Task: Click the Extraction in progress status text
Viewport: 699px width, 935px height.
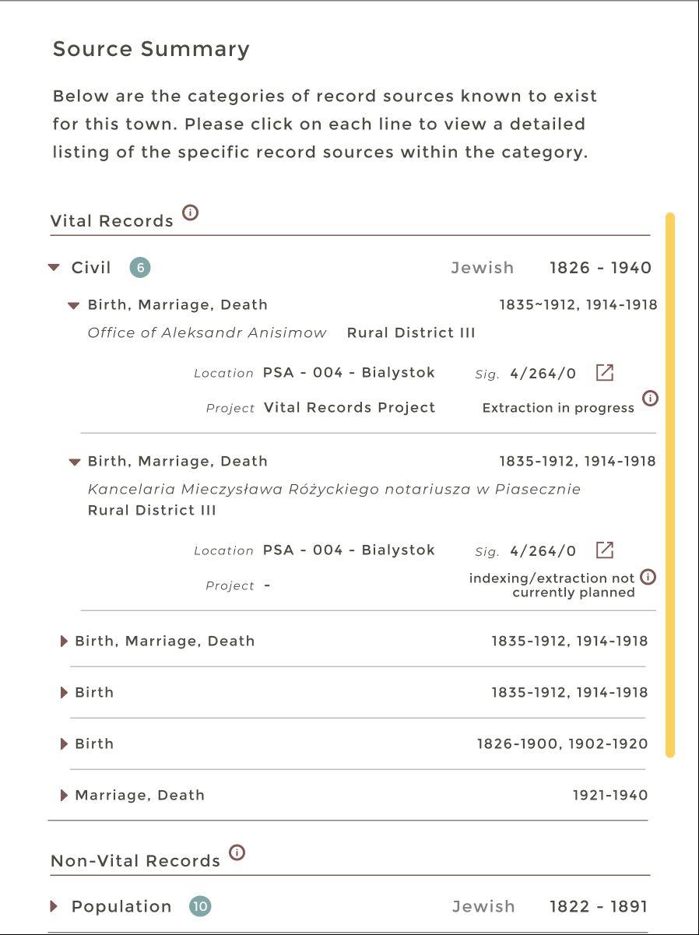Action: (x=558, y=408)
